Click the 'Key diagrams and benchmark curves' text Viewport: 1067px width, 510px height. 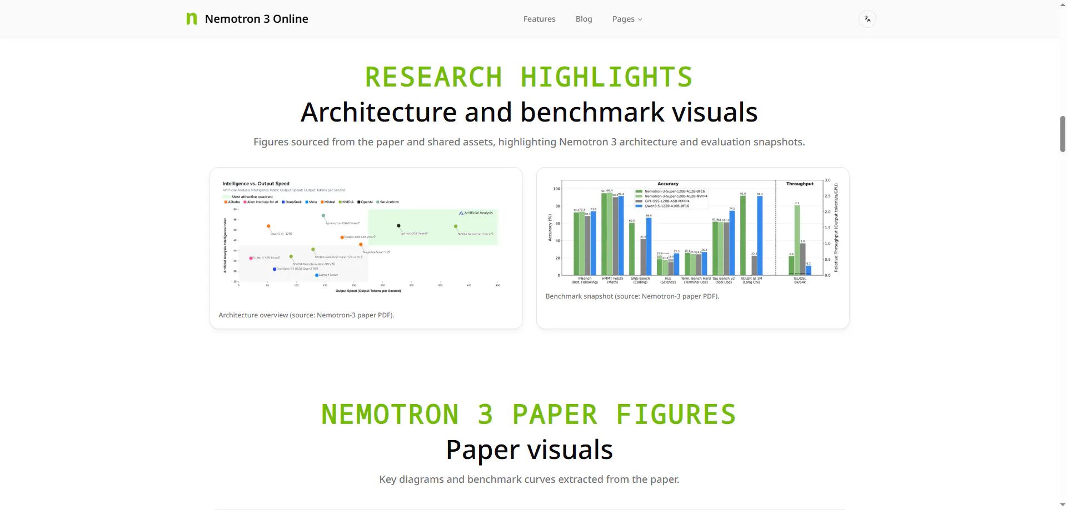[x=529, y=479]
